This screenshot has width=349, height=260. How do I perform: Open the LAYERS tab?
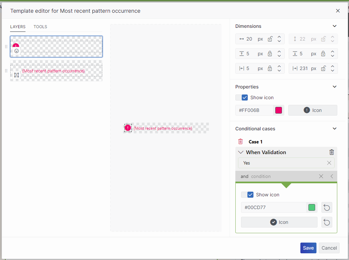tap(18, 27)
